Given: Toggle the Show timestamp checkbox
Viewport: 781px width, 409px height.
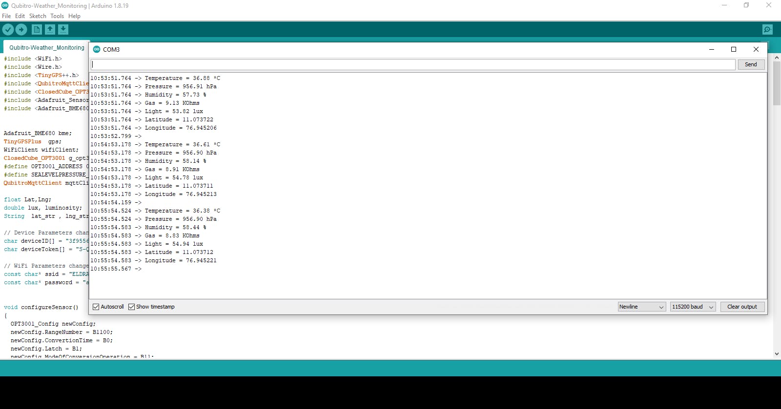Looking at the screenshot, I should [131, 307].
